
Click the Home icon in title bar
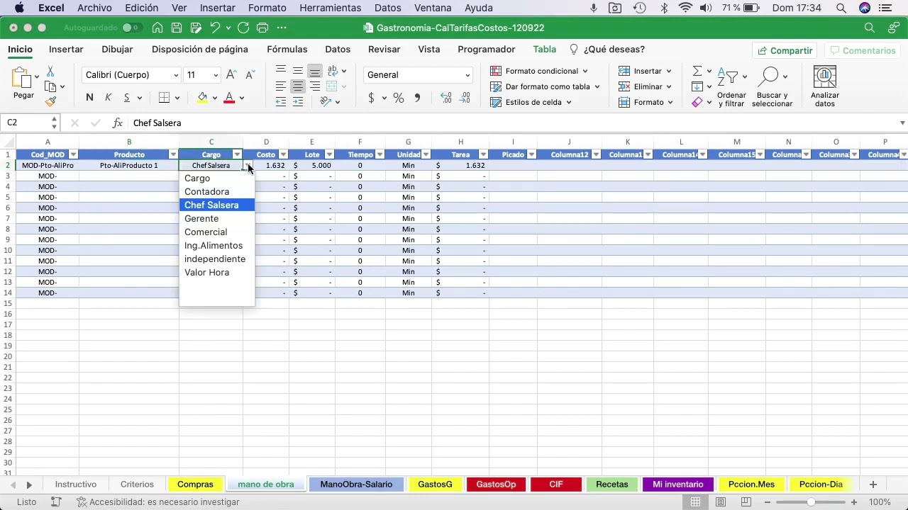click(x=157, y=28)
